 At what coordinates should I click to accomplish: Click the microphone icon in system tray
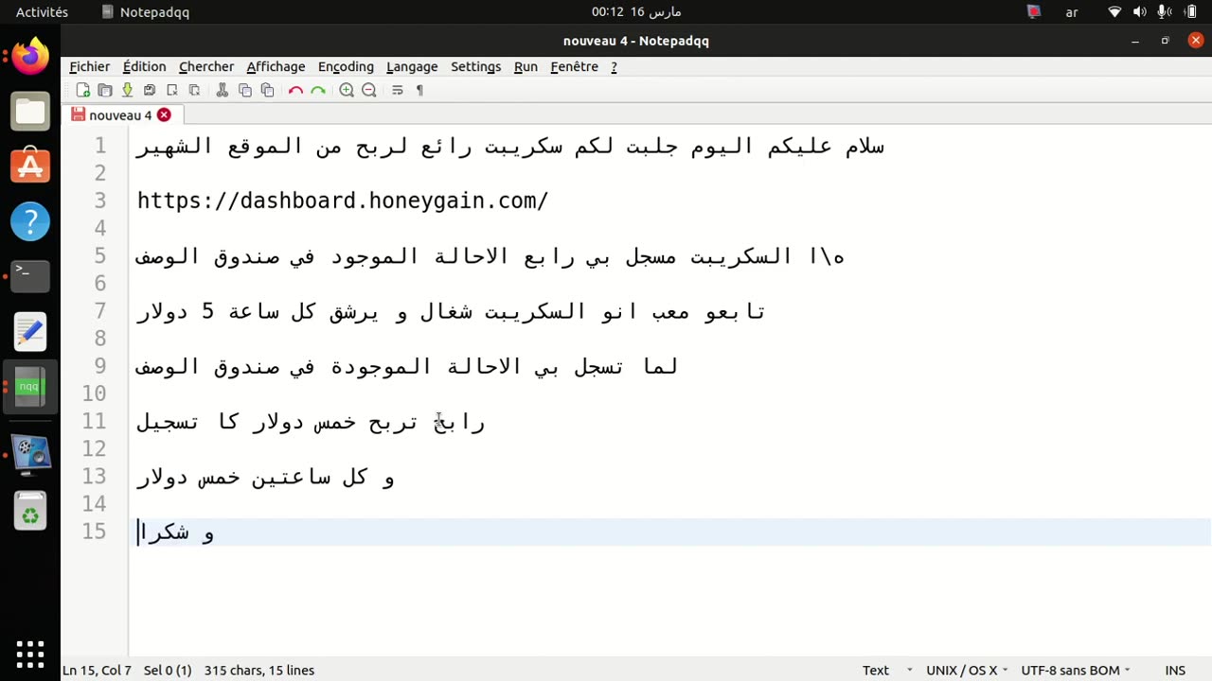pyautogui.click(x=1165, y=12)
